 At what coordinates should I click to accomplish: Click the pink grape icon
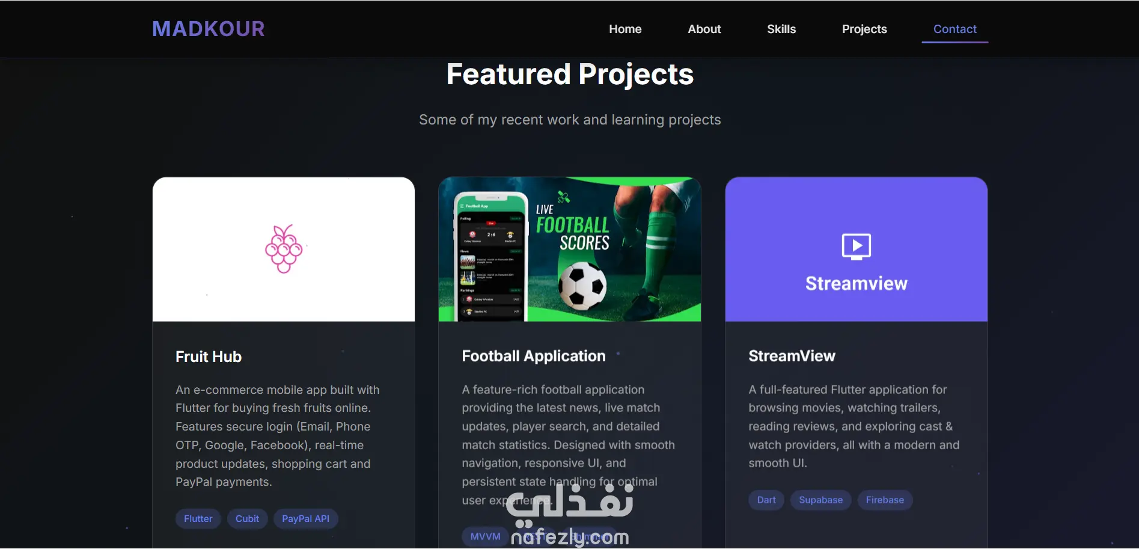284,249
